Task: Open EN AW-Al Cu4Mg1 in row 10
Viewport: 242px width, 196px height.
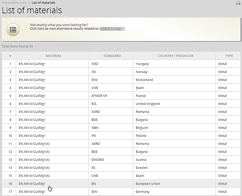Action: click(32, 136)
